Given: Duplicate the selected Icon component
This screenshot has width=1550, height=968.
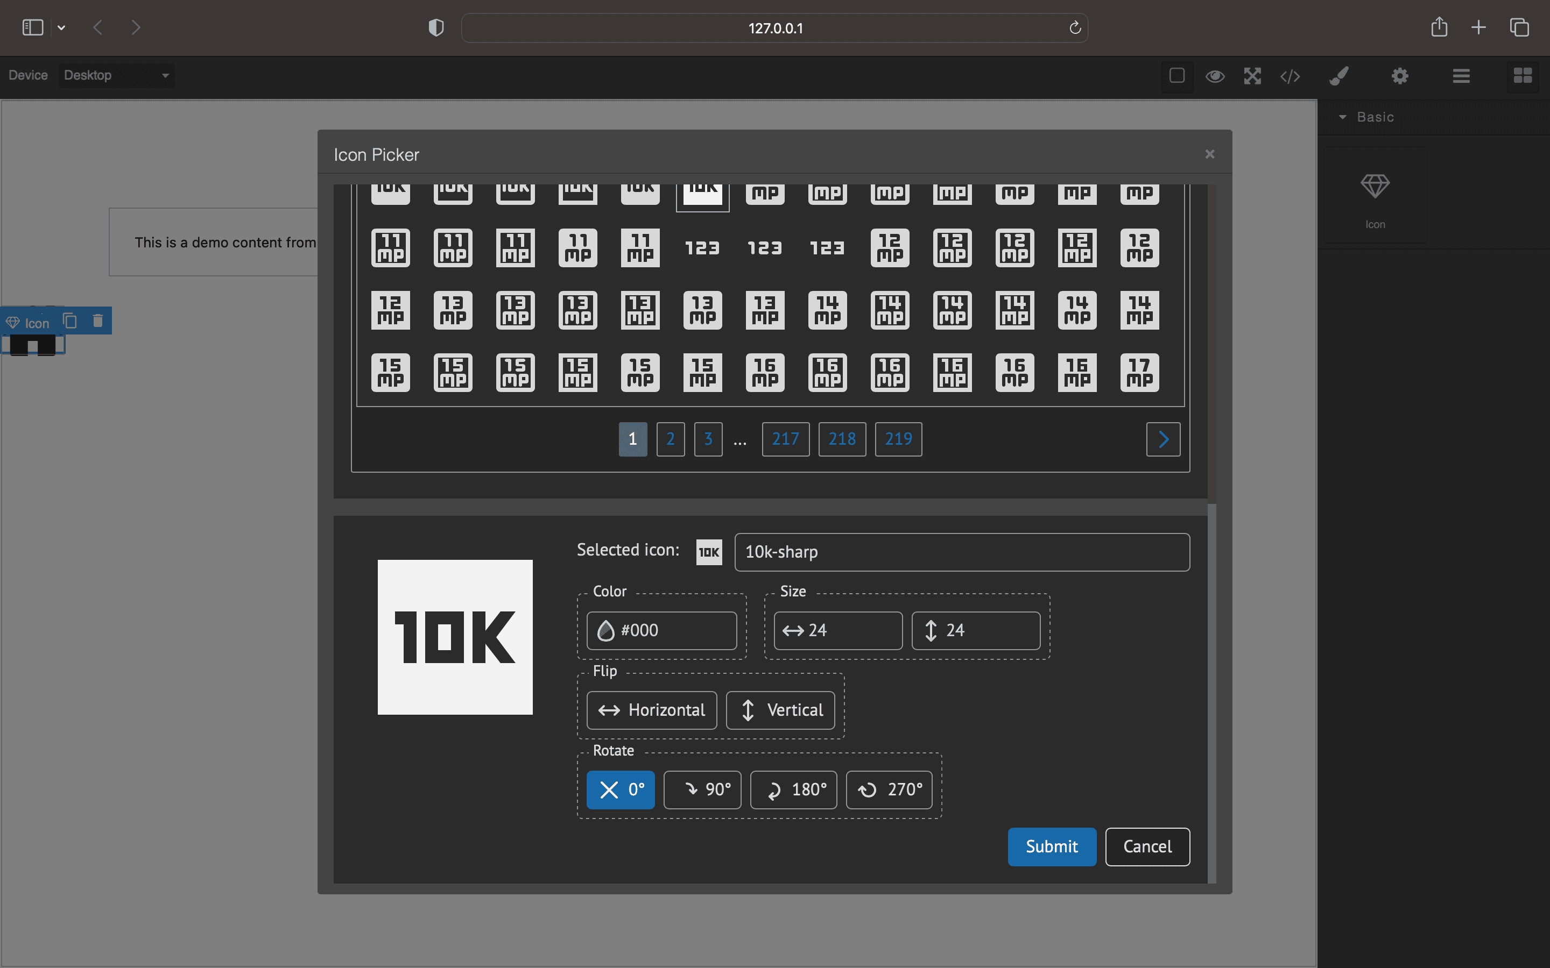Looking at the screenshot, I should pos(70,321).
